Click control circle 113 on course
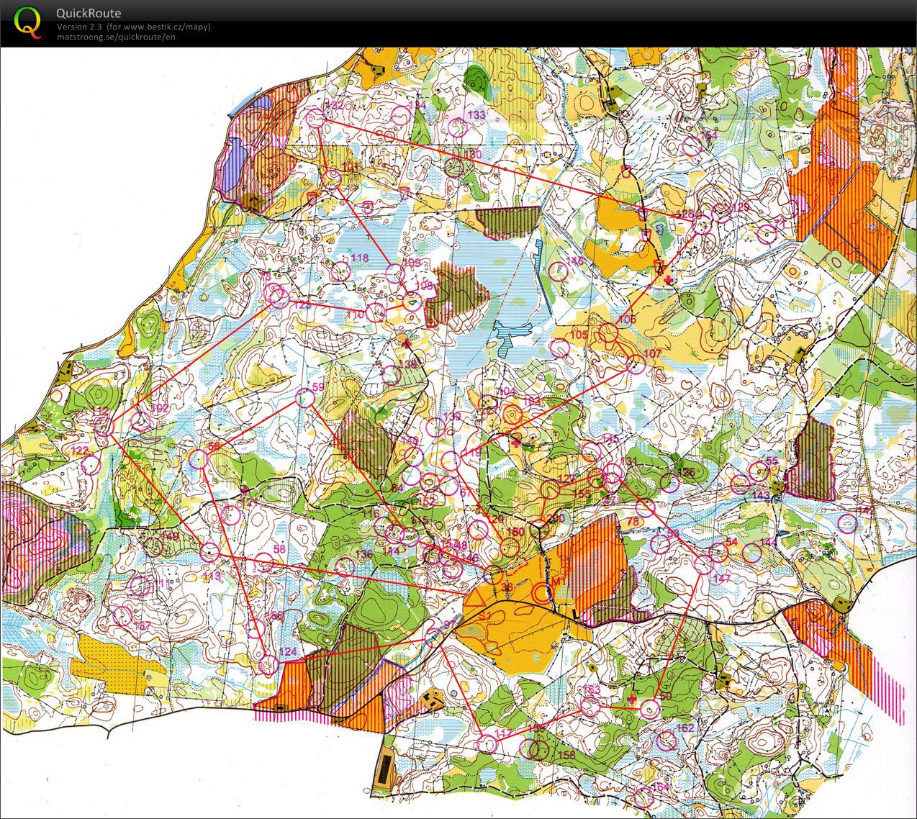 click(209, 553)
